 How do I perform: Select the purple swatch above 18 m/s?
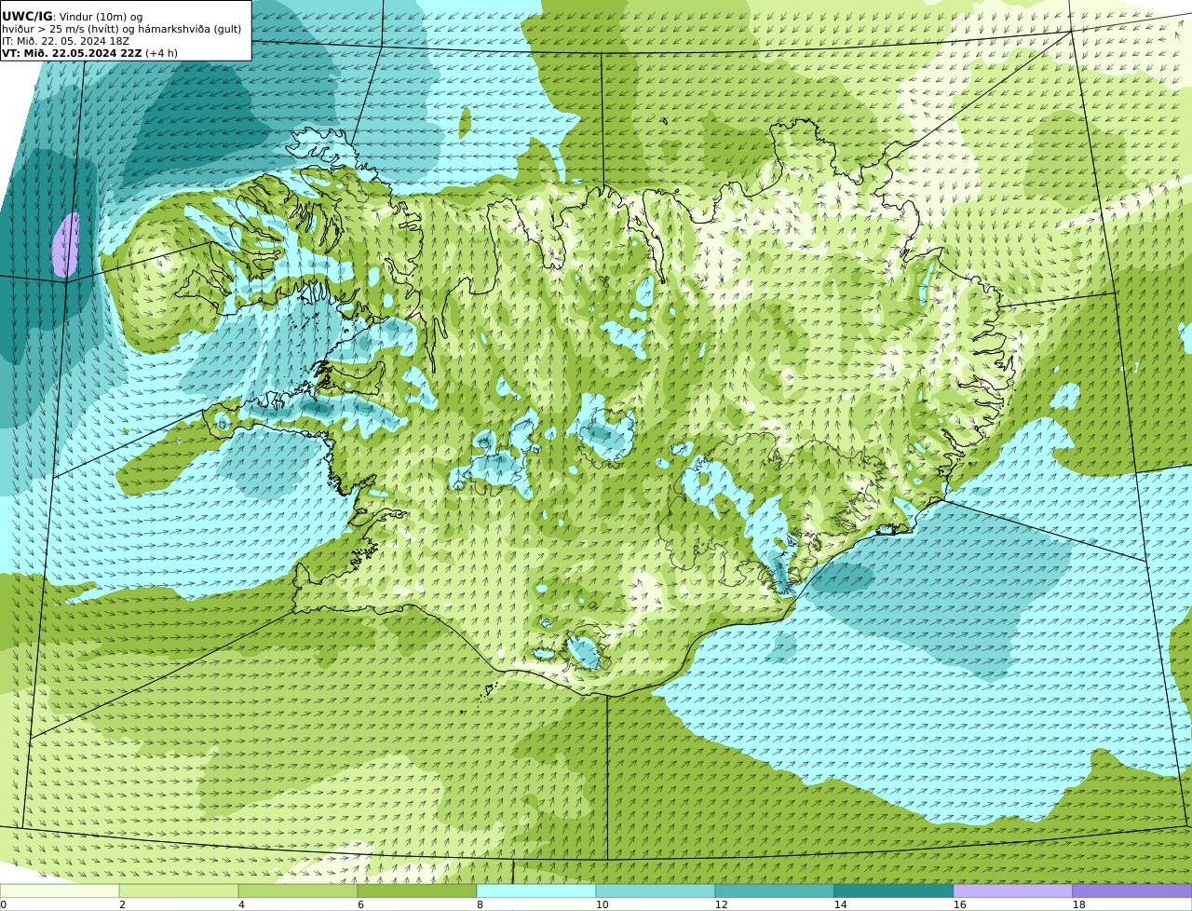(1132, 891)
